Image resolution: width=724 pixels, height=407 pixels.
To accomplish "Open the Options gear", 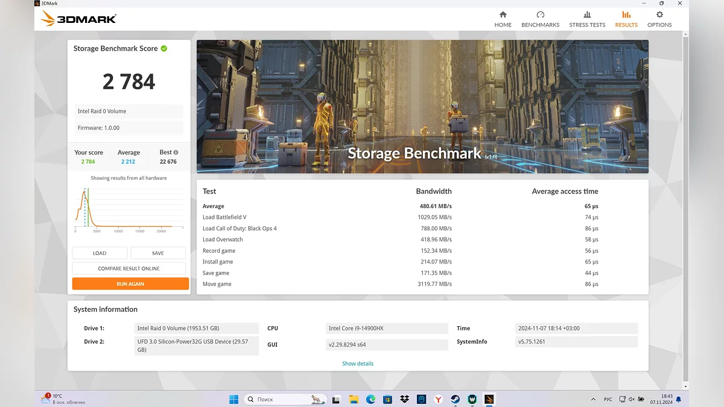I will point(659,15).
